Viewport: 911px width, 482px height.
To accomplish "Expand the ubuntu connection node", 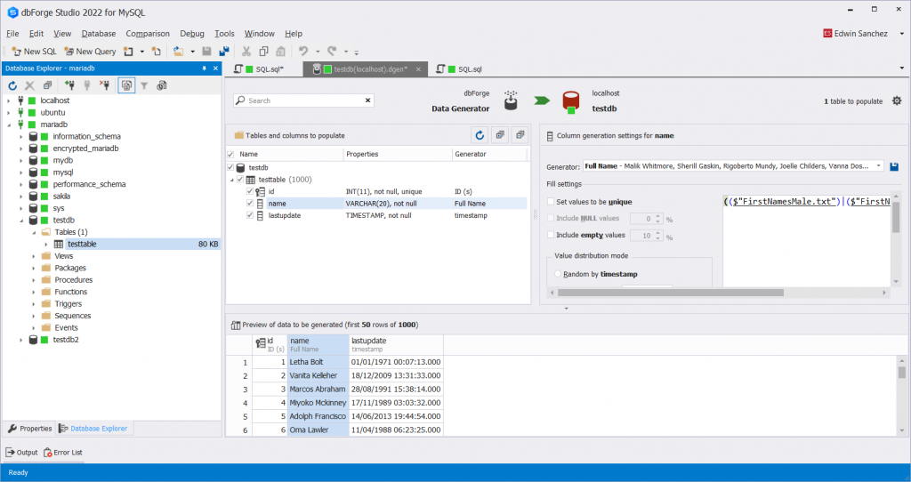I will pyautogui.click(x=9, y=113).
